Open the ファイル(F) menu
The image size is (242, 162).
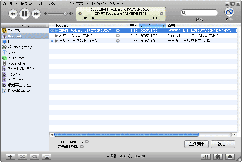pyautogui.click(x=9, y=3)
